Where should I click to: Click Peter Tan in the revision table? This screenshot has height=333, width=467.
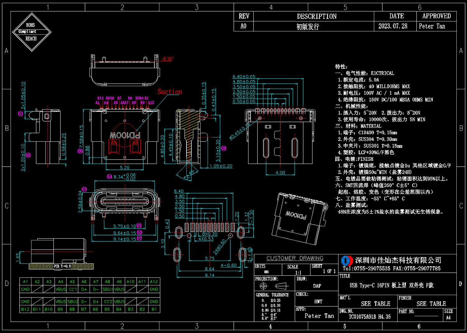(432, 26)
